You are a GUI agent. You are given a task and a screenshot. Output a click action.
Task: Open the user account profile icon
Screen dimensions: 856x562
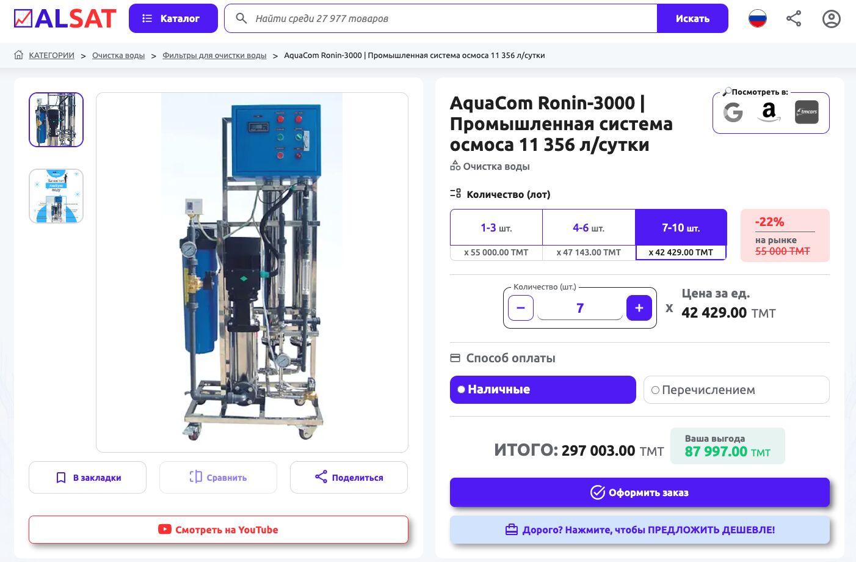831,19
